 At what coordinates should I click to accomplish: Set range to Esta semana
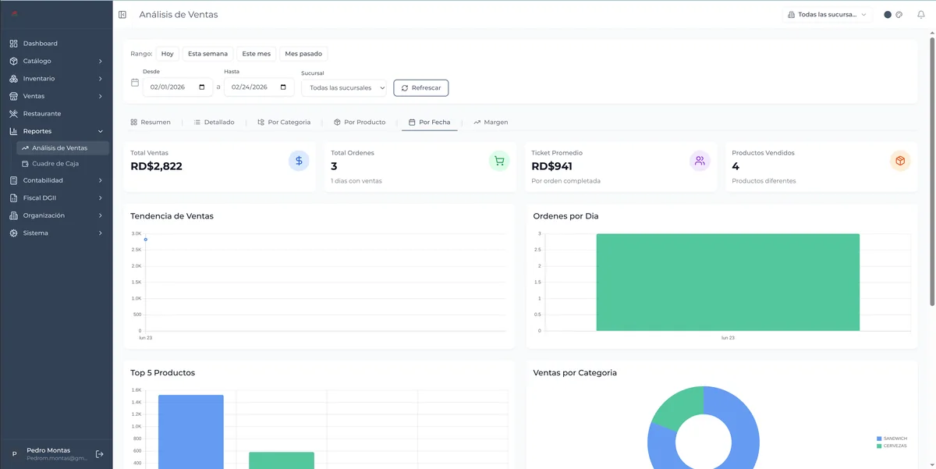pyautogui.click(x=208, y=54)
